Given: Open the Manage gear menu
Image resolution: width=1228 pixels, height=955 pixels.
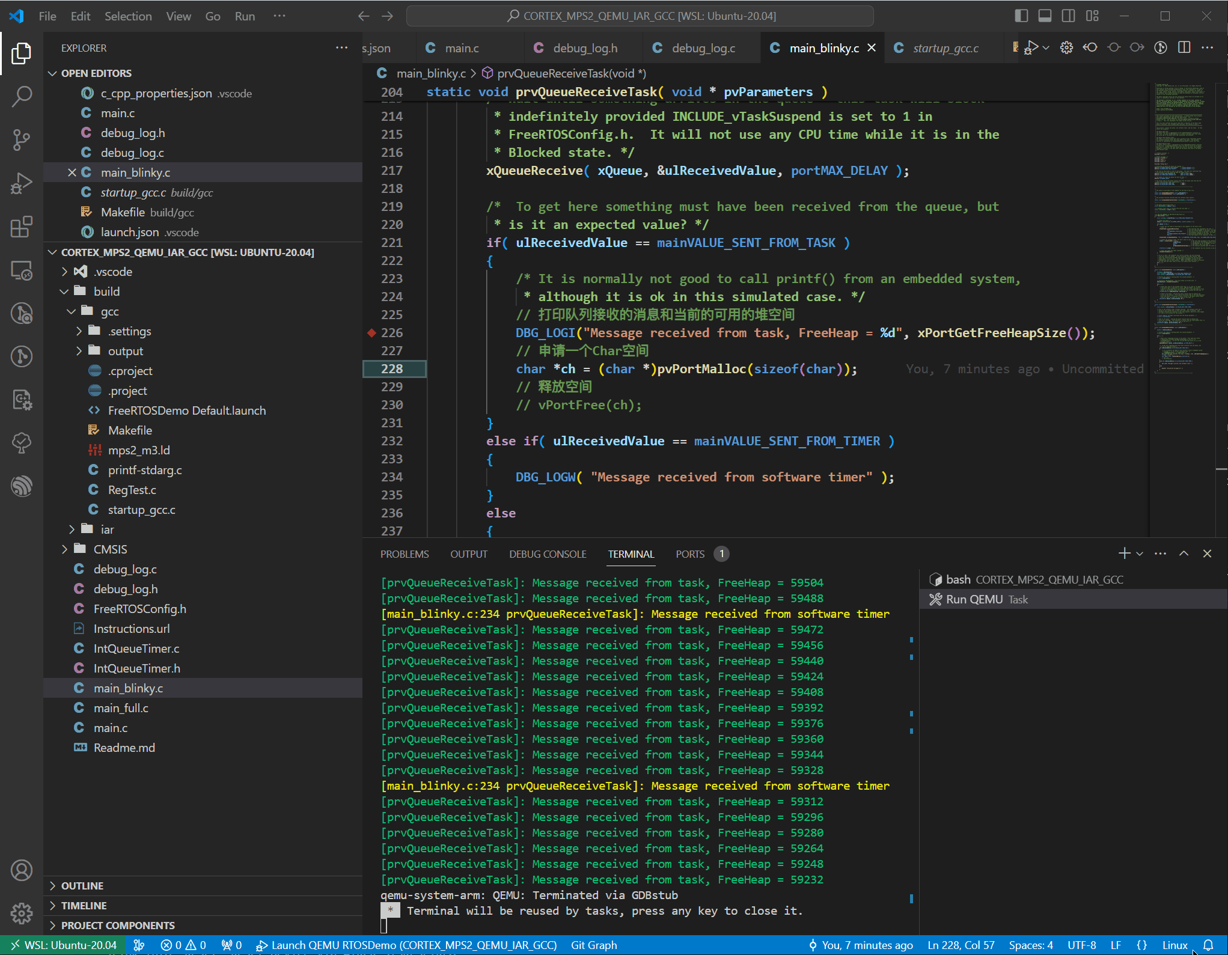Looking at the screenshot, I should coord(22,913).
